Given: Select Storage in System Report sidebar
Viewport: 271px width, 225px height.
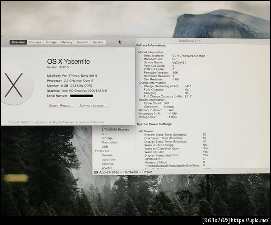Looking at the screenshot, I should (x=107, y=138).
